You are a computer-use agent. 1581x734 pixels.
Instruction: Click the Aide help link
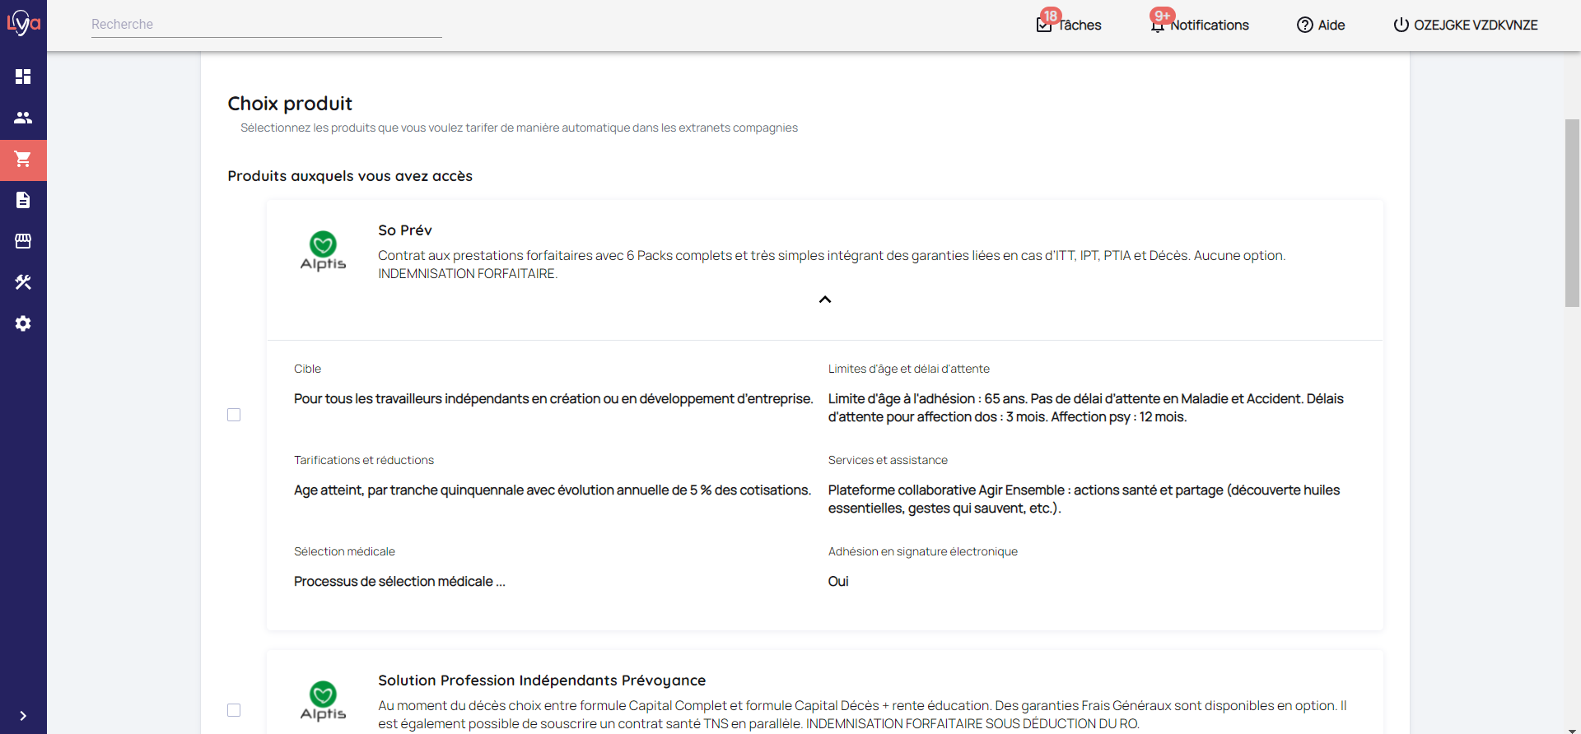(x=1321, y=25)
